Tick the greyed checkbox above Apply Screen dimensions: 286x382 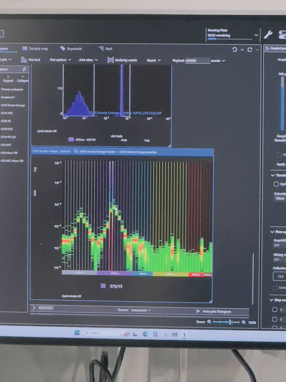[279, 154]
